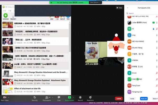Toggle Shumin Wang's microphone icon
Screen dimensions: 158x105
tap(157, 48)
